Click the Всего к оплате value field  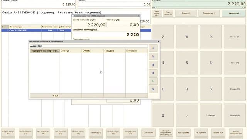[x=89, y=25]
